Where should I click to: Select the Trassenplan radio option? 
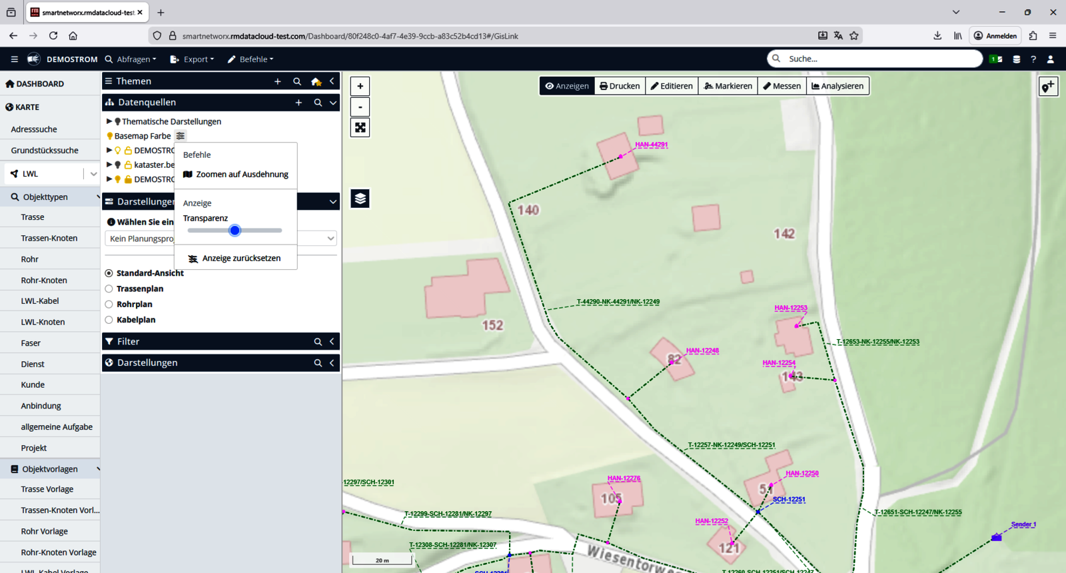(x=109, y=288)
